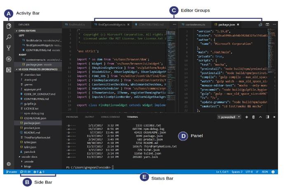Open npm-debug.log in explorer tree
Viewport: 285px width, 187px height.
pos(38,113)
